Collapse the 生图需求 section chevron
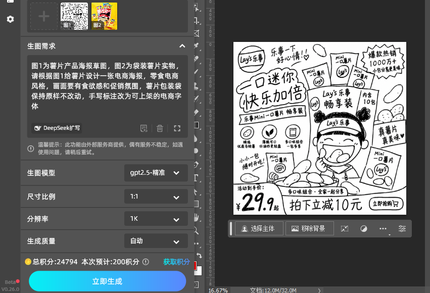 tap(182, 46)
